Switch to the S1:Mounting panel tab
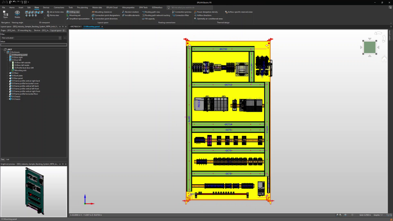The height and width of the screenshot is (221, 393). pos(92,27)
